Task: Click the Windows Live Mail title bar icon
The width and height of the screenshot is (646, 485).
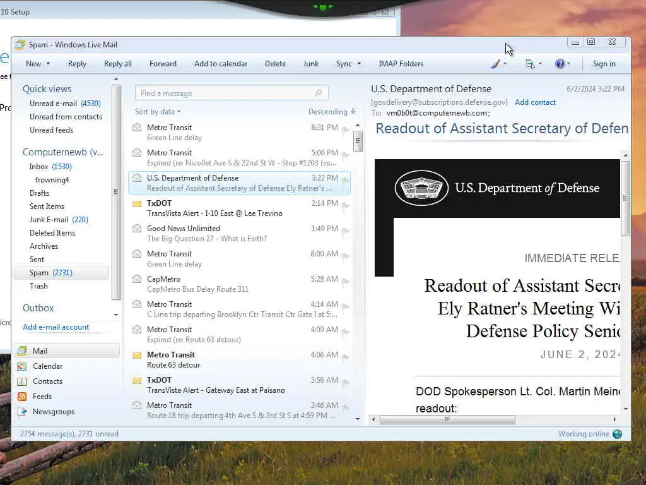Action: pos(20,45)
